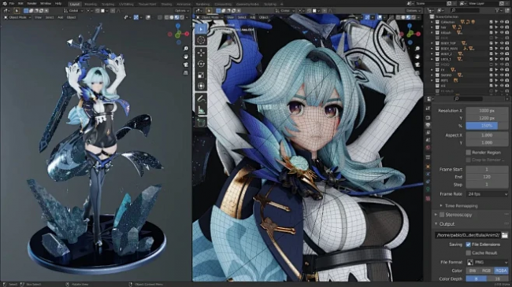
Task: Click the resolution percentage slider
Action: point(487,126)
